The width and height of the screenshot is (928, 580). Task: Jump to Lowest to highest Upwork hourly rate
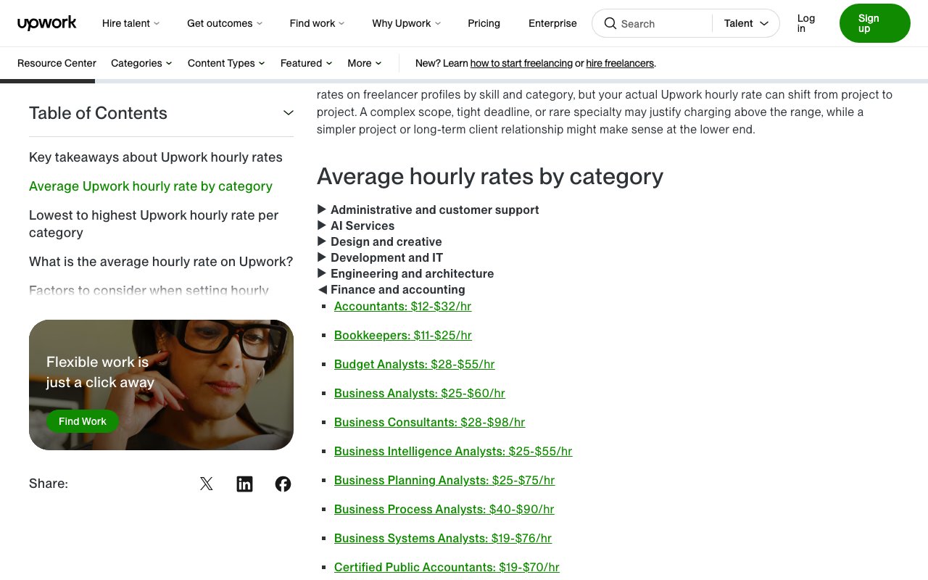[154, 224]
